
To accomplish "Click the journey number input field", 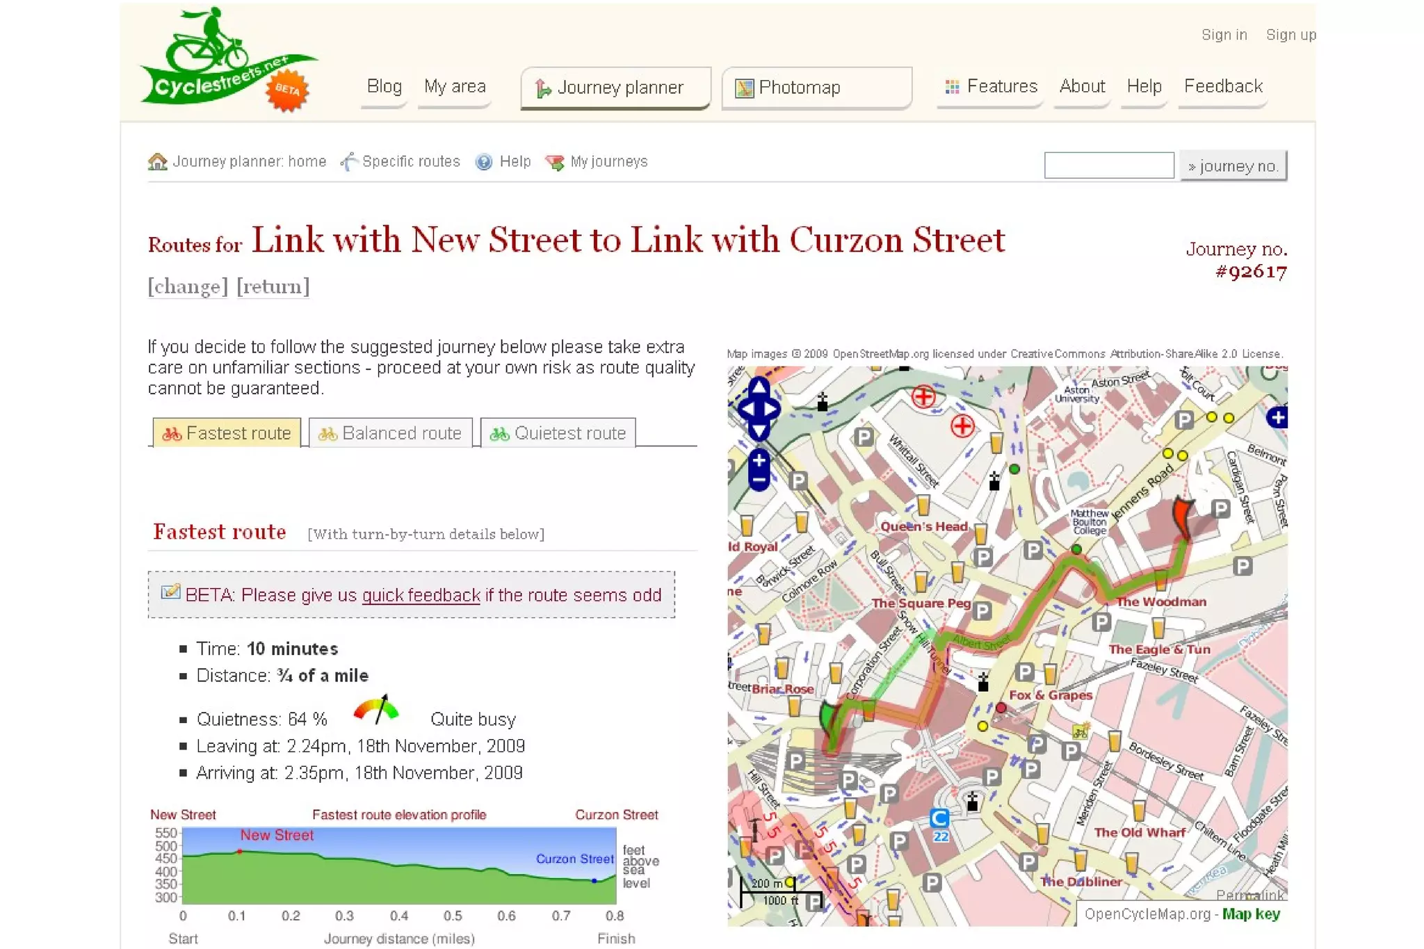I will pos(1108,165).
